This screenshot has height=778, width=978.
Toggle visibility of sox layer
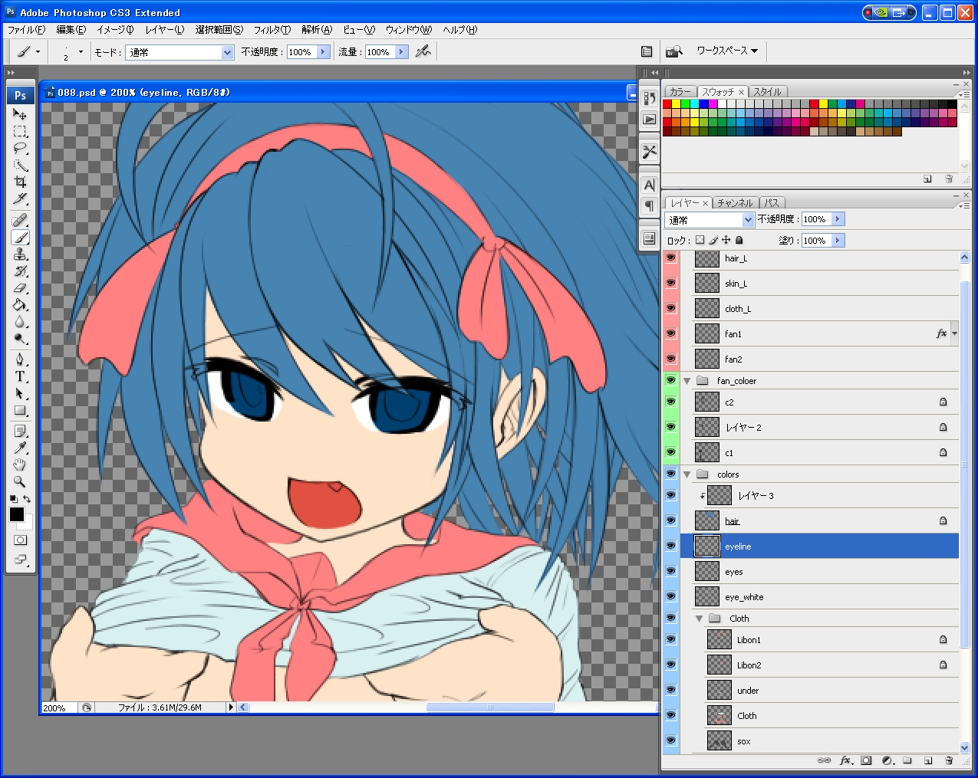click(x=671, y=740)
